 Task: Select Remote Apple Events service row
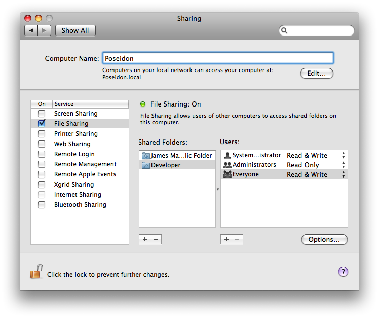[80, 174]
